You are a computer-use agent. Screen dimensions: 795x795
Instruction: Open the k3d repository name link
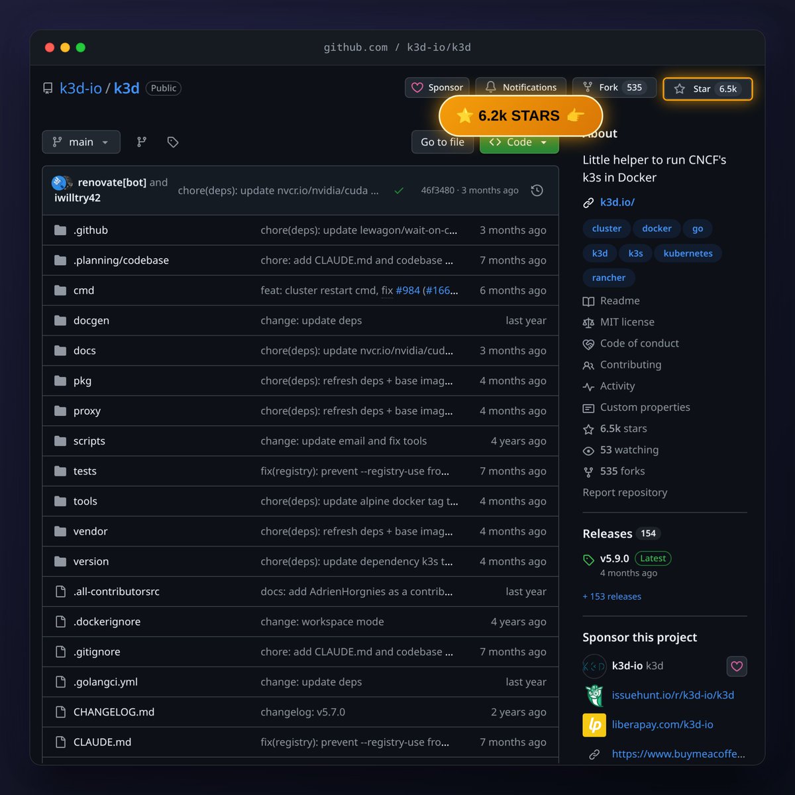pyautogui.click(x=127, y=88)
